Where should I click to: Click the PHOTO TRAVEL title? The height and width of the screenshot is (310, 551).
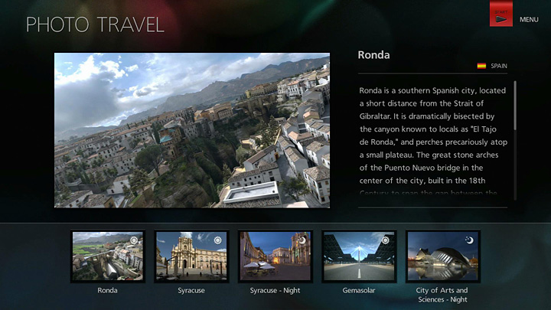click(95, 24)
